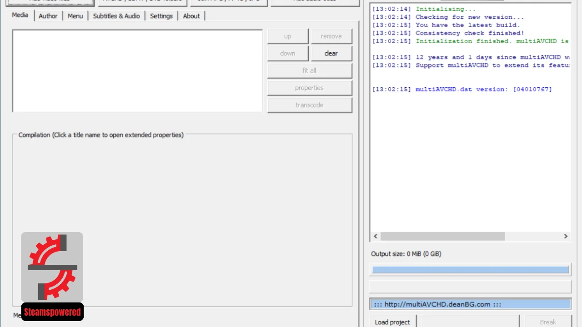The height and width of the screenshot is (327, 582).
Task: Click the log scrollbar left arrow
Action: [x=376, y=236]
